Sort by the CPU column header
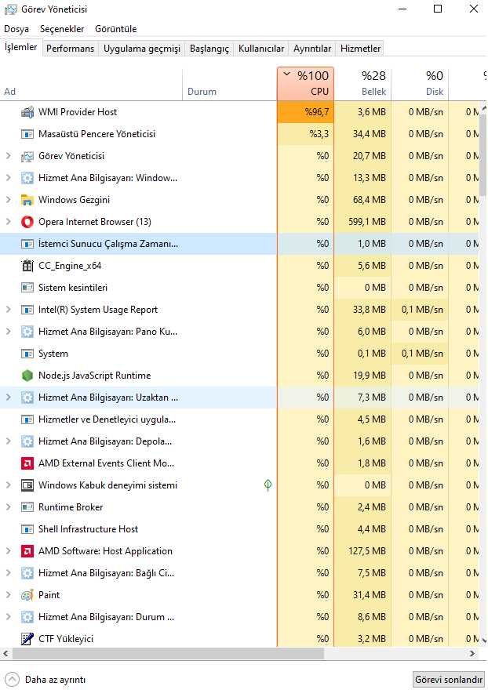Screen dimensions: 488x697 [x=306, y=84]
